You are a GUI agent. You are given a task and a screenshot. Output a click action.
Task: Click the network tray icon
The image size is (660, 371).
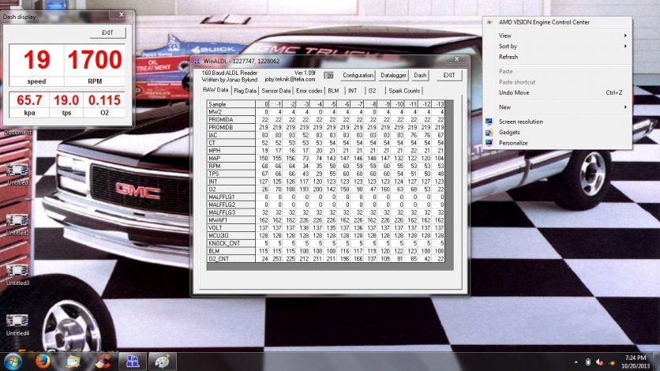612,362
